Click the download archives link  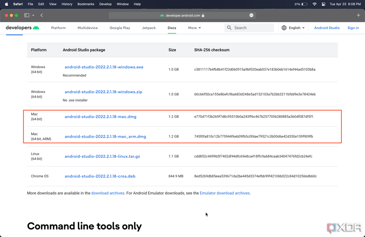108,193
